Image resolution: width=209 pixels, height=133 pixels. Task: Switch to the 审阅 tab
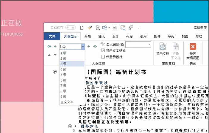click(171, 36)
